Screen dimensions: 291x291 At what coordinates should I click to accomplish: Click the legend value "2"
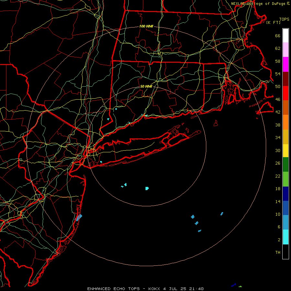(279, 240)
